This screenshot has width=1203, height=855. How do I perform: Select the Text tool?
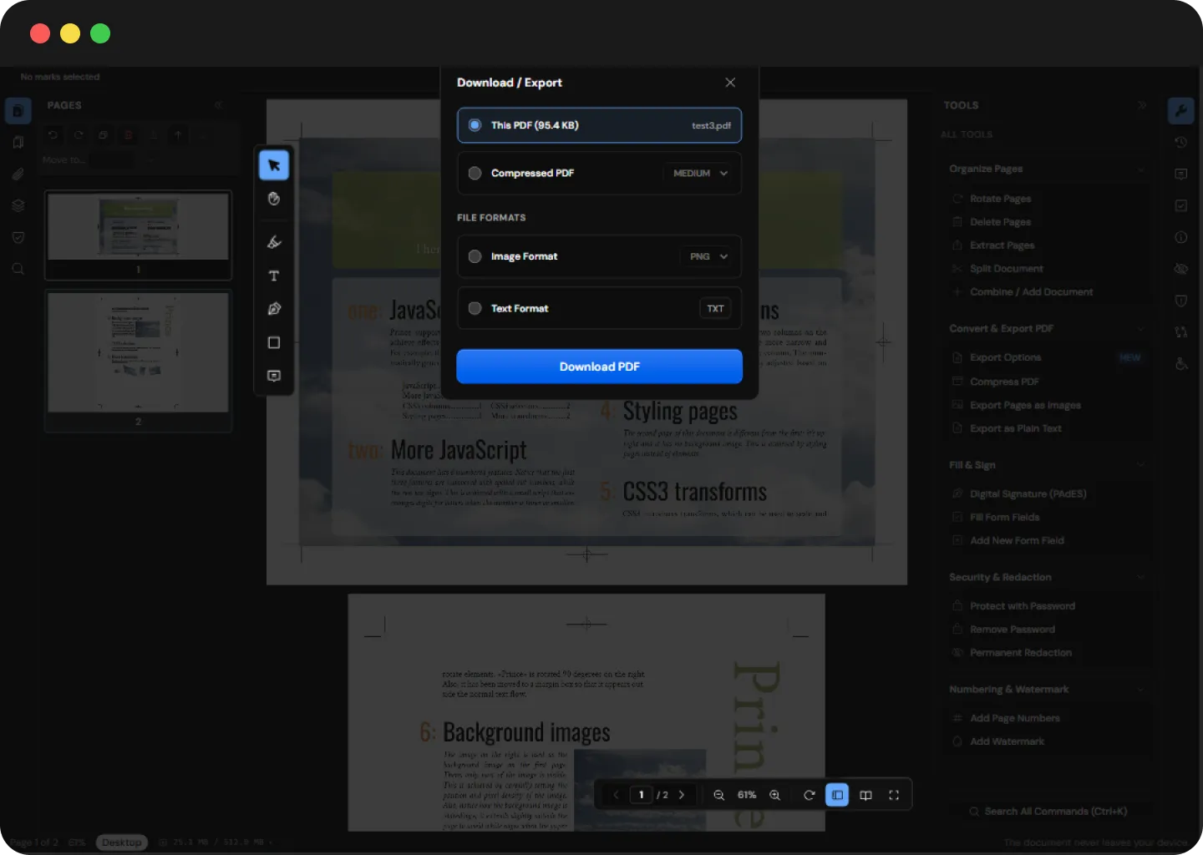[x=274, y=276]
